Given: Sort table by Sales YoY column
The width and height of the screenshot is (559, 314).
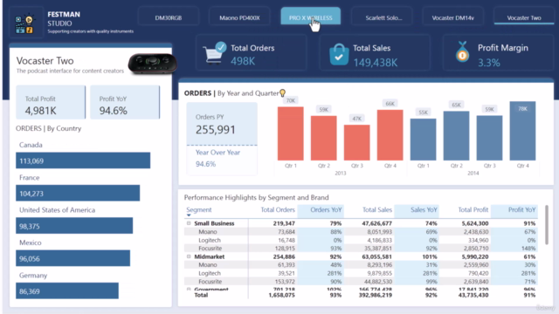Looking at the screenshot, I should (424, 210).
